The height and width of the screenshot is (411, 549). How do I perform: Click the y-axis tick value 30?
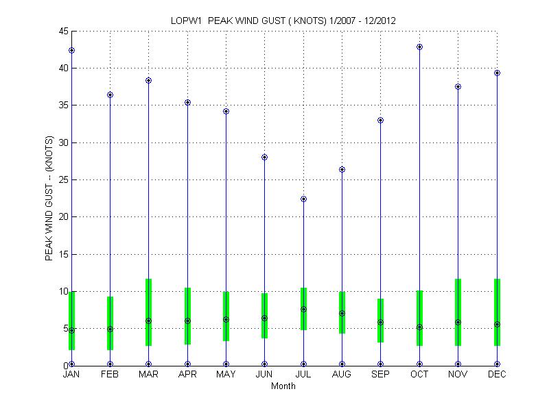pos(64,142)
